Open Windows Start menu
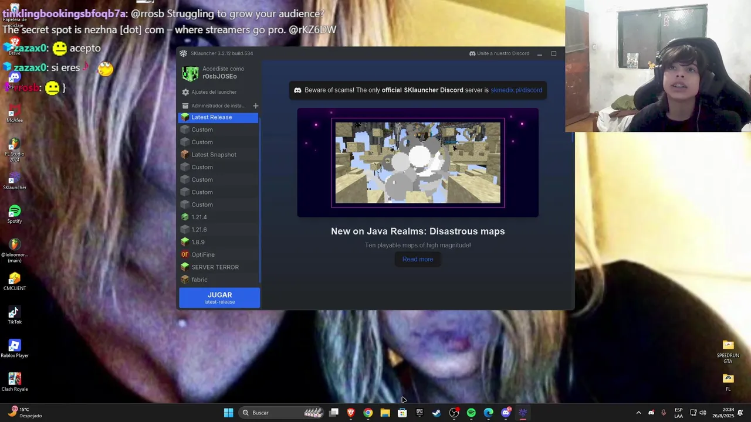This screenshot has width=751, height=422. (228, 413)
